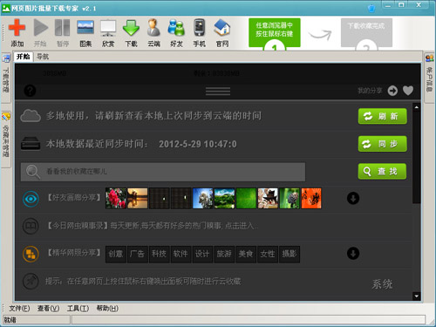Click the 我的分享 label
The image size is (436, 327).
370,91
